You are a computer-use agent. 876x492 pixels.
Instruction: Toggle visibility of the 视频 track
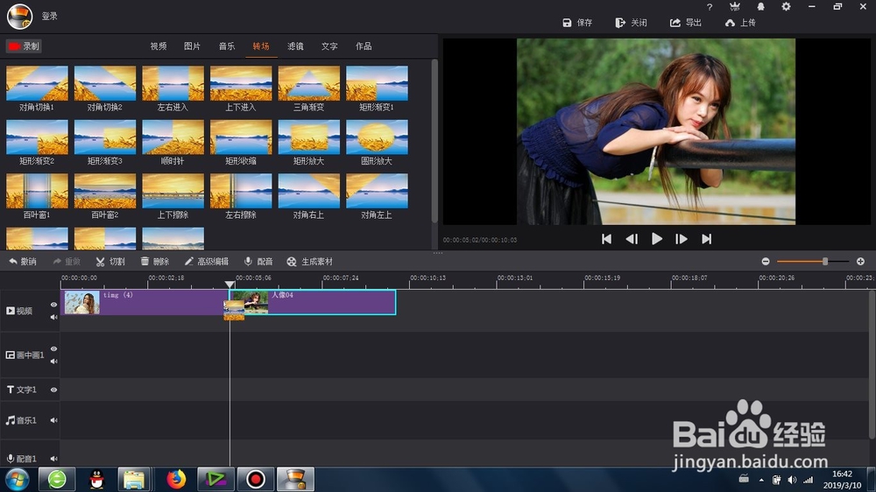coord(53,305)
